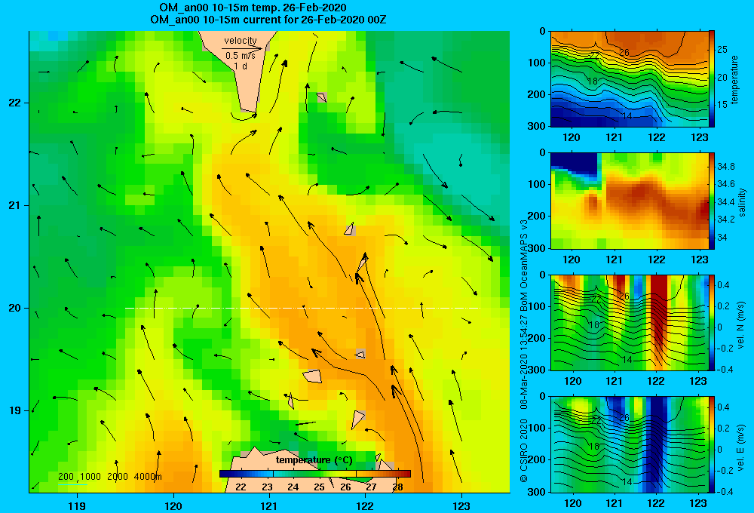Click longitude label 122 under the main map

tap(366, 505)
